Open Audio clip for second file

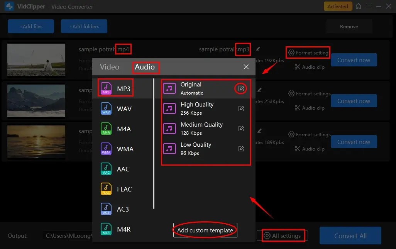tap(310, 108)
